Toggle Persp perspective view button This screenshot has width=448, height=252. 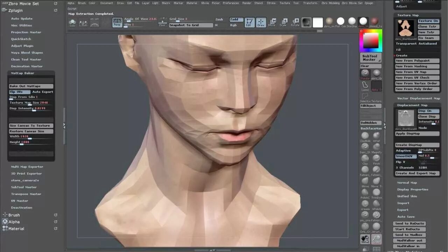point(117,23)
